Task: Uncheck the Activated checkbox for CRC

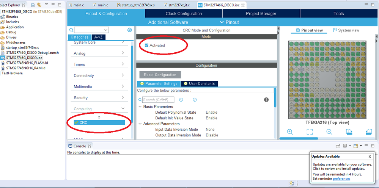Action: (146, 45)
